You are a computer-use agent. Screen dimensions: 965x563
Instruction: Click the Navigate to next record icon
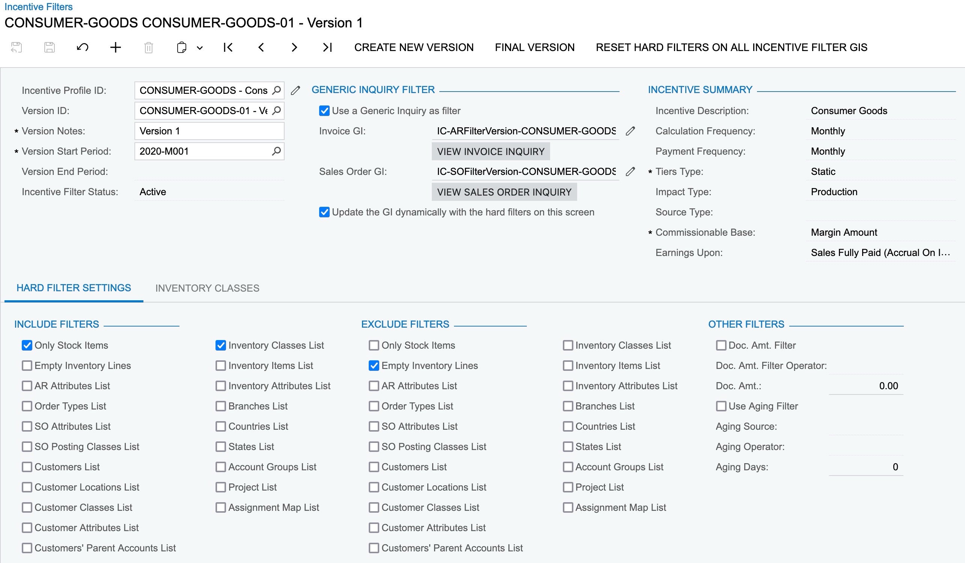point(292,47)
